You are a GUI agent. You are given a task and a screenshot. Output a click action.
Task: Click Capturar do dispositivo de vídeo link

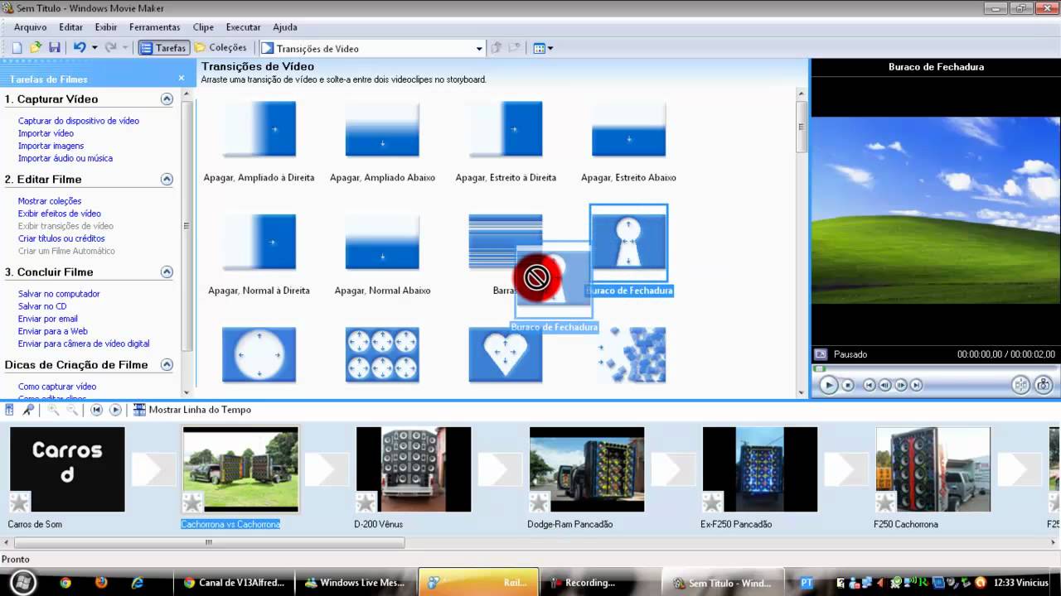[79, 121]
